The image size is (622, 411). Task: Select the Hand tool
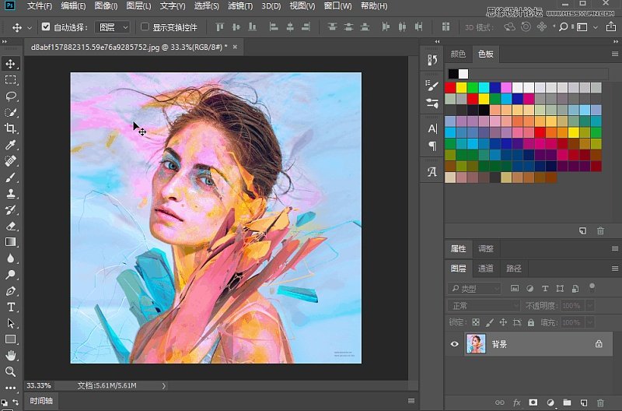[11, 356]
